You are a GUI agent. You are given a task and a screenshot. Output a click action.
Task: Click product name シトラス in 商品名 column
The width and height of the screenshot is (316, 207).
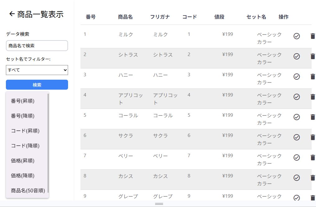[x=128, y=55]
